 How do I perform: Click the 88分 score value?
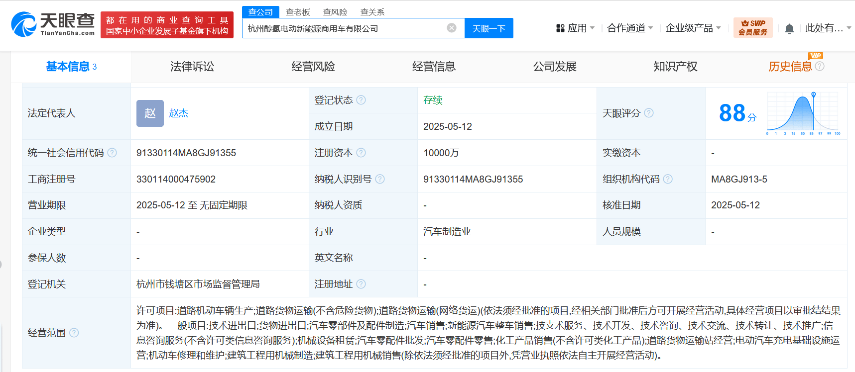(737, 113)
